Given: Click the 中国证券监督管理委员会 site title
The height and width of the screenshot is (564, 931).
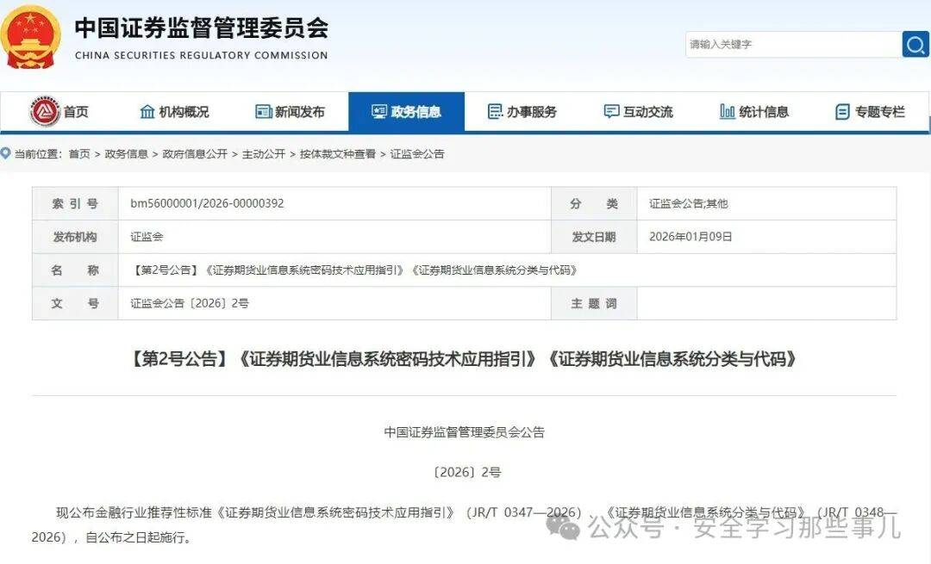Looking at the screenshot, I should [x=201, y=28].
